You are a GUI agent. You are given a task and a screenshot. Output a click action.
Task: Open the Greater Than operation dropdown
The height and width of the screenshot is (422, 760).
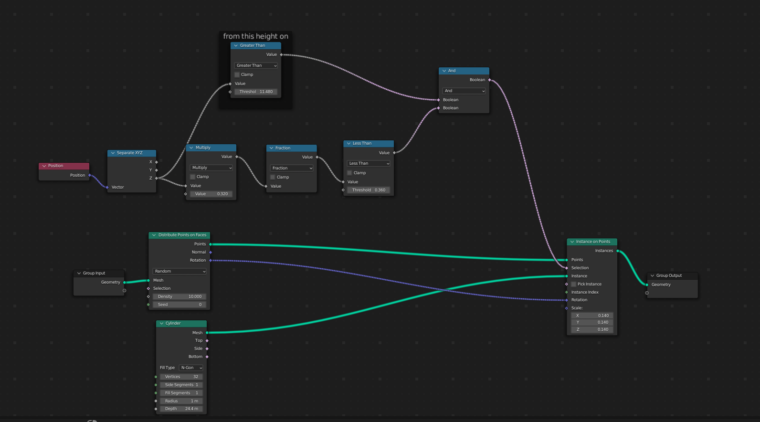(x=256, y=66)
